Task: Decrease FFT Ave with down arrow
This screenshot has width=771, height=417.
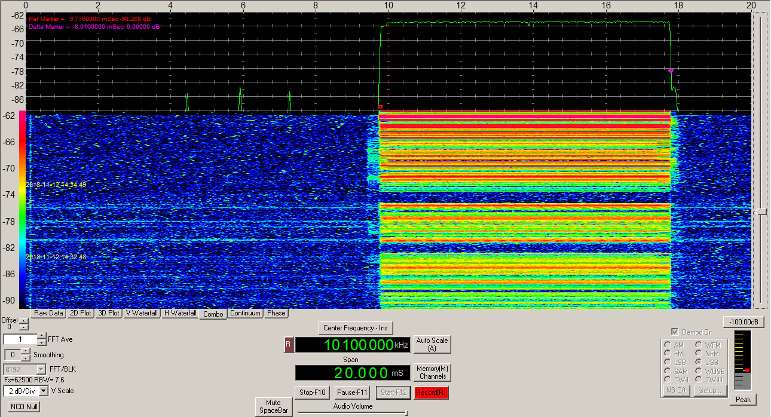Action: (41, 342)
